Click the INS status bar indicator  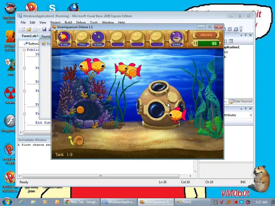click(x=243, y=182)
